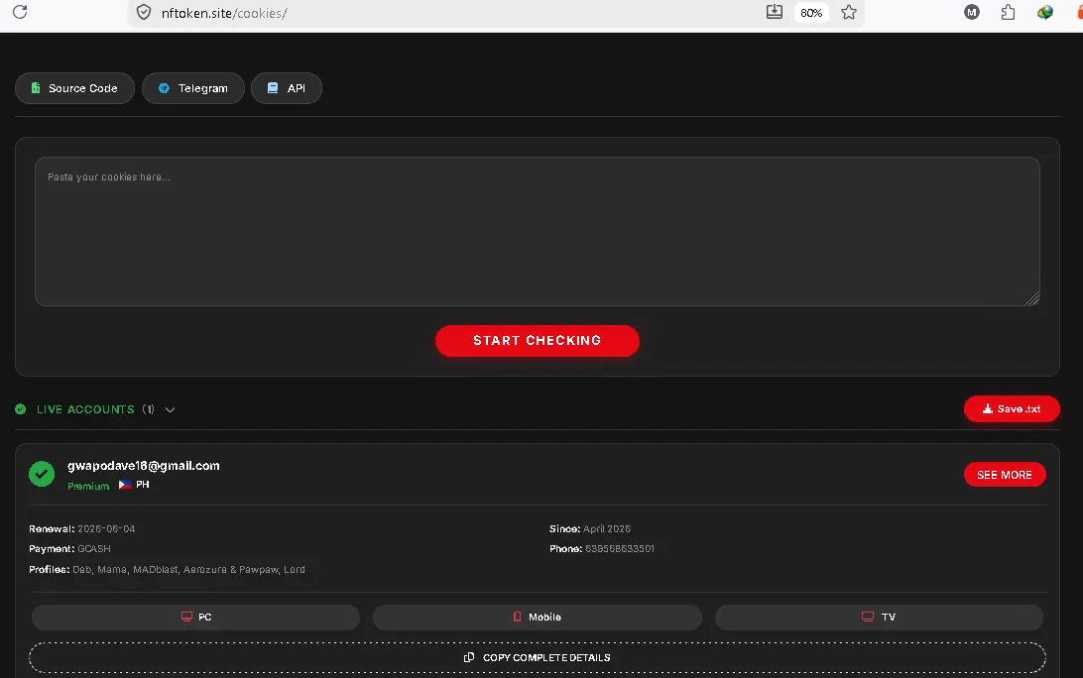Open the Source Code button
This screenshot has width=1083, height=678.
[74, 88]
